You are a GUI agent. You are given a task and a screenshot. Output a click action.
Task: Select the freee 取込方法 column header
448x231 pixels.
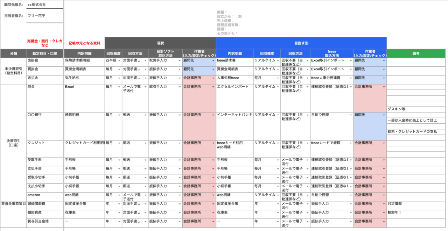pyautogui.click(x=332, y=53)
